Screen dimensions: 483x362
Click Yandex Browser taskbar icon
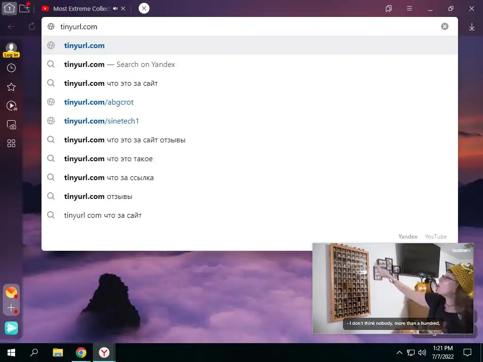tap(104, 353)
